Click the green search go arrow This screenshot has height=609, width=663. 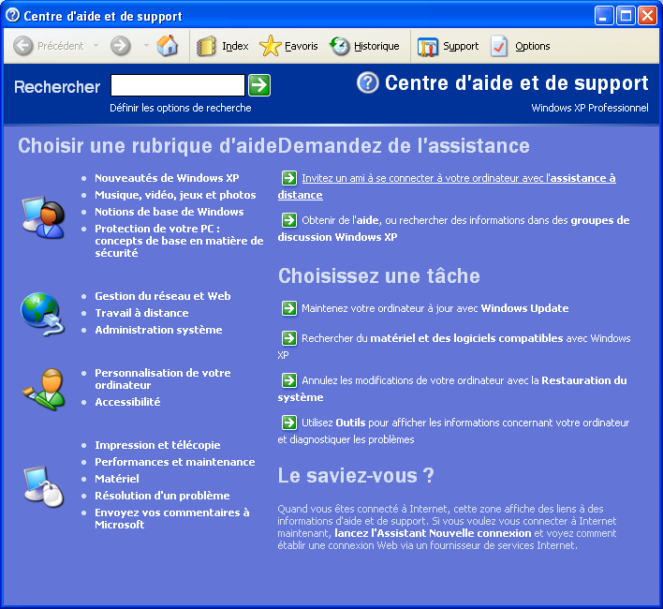coord(259,85)
